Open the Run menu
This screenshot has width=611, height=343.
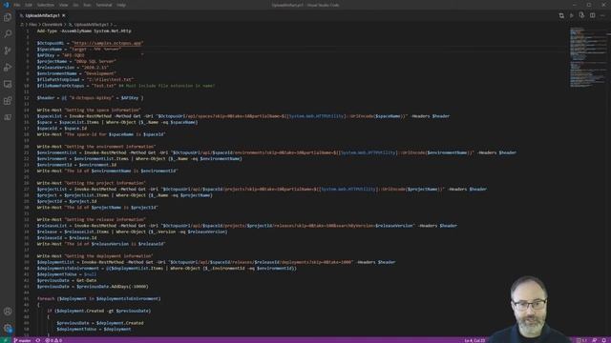coord(87,5)
